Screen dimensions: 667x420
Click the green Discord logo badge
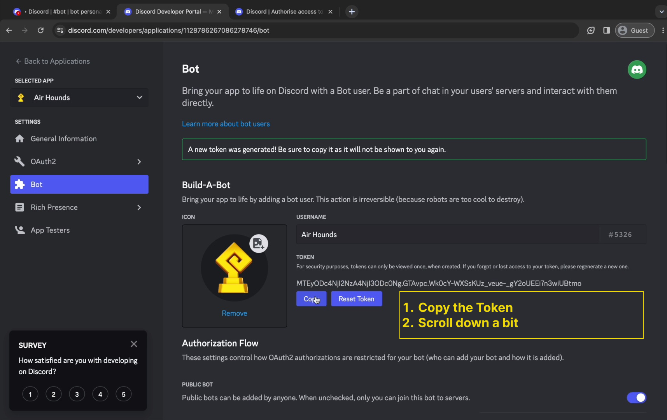coord(637,70)
